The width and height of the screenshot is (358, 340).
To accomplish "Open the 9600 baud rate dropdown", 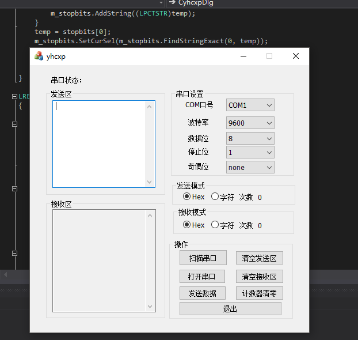I will 250,123.
